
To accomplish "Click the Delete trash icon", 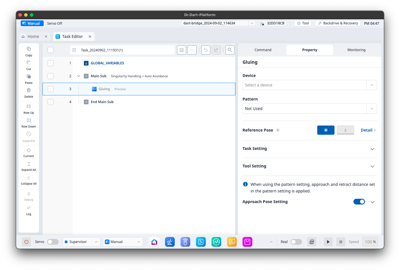I will (29, 90).
